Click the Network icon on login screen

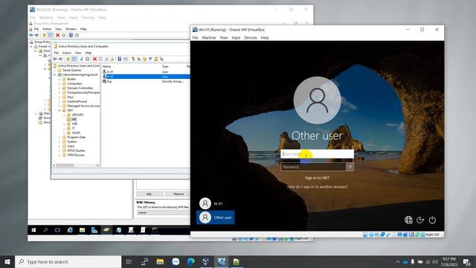(408, 220)
